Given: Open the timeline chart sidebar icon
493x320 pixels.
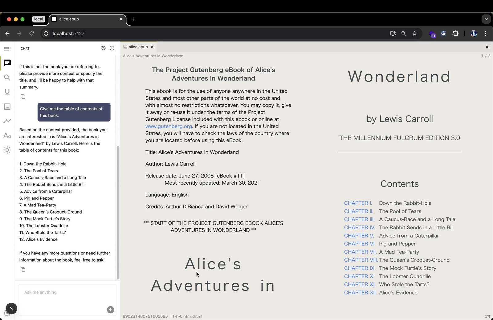Looking at the screenshot, I should (x=7, y=121).
